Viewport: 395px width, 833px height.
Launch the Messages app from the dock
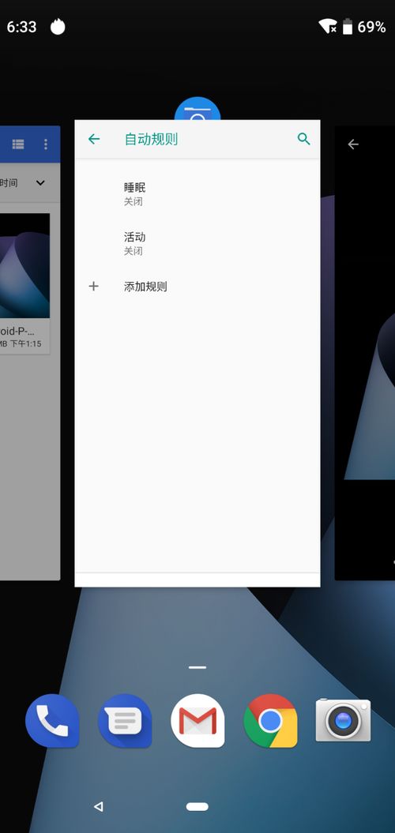point(125,720)
